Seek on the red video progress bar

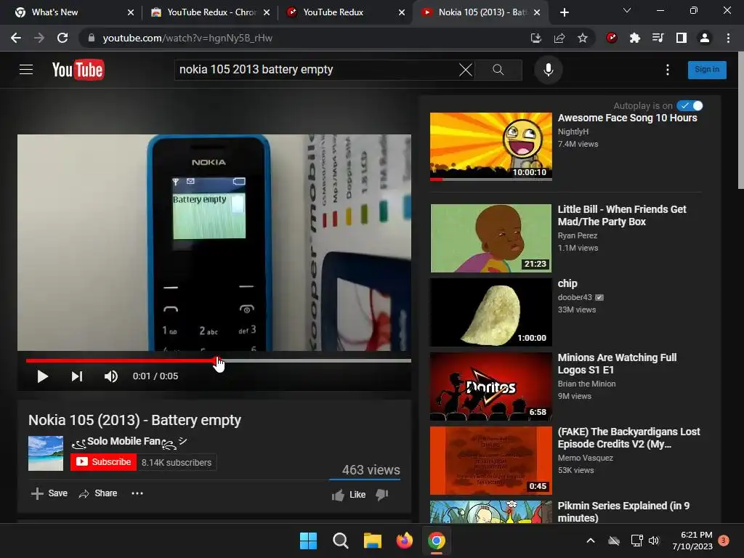[x=218, y=360]
